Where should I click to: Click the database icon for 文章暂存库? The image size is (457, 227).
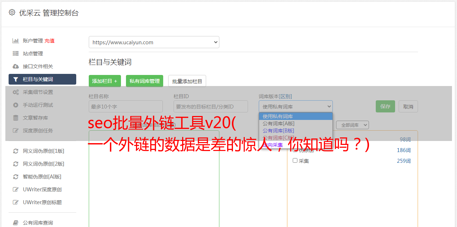pos(16,118)
